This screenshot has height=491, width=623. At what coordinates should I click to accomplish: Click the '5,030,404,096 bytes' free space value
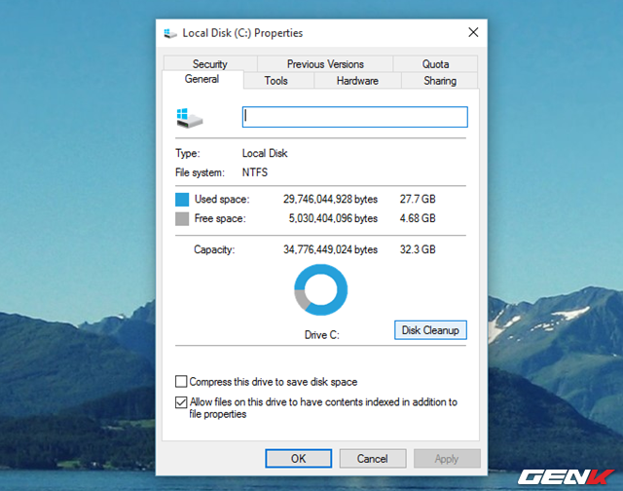click(333, 218)
